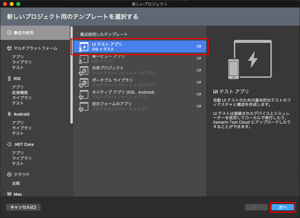Open テスト under マルチプラットフォーム
Viewport: 300px width, 218px height.
18,67
